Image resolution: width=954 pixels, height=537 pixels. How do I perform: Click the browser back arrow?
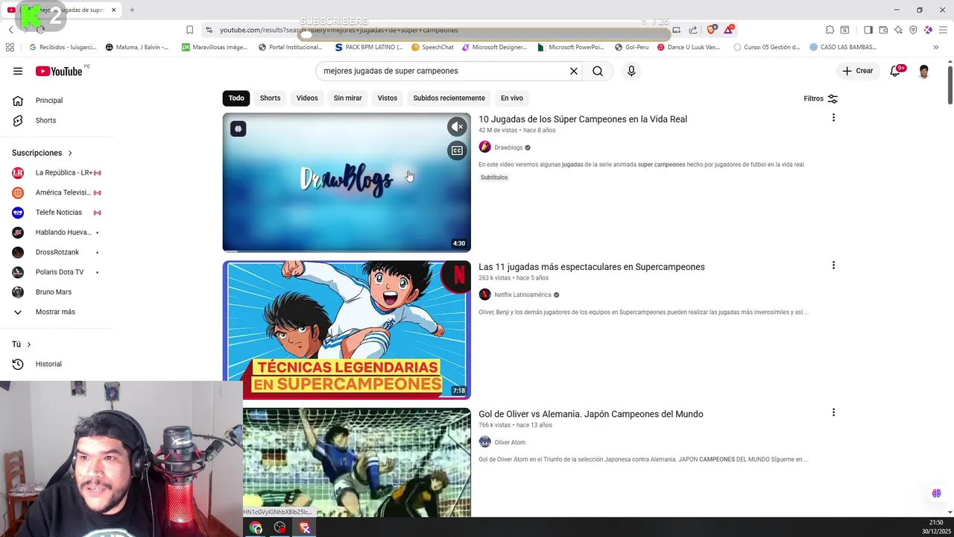10,30
